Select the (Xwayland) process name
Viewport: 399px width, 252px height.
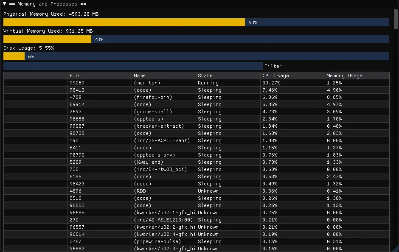[x=149, y=162]
